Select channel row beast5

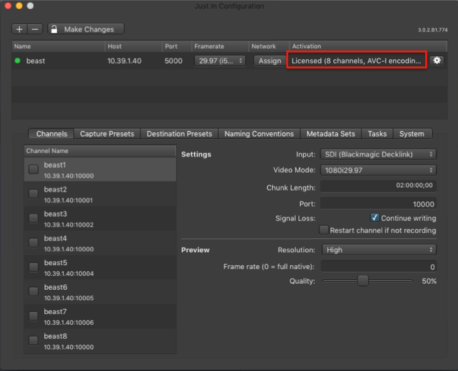pos(100,267)
